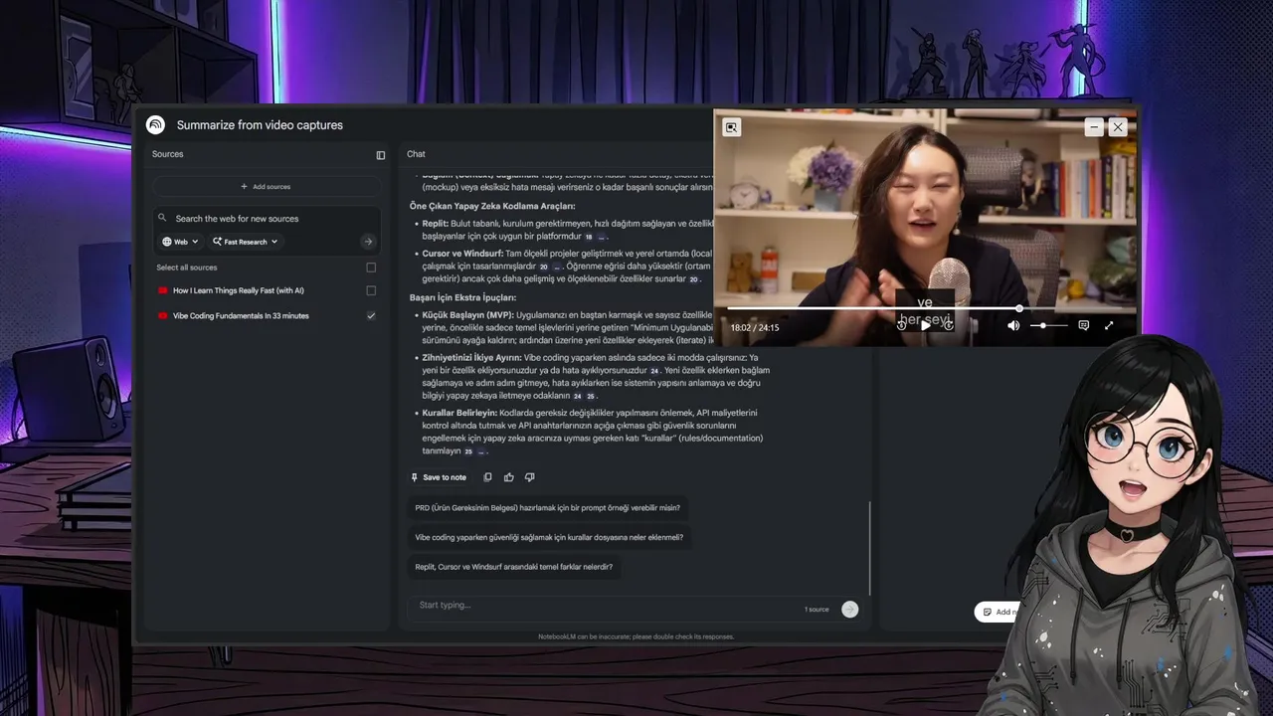Toggle video captions with the subtitles icon

1084,325
